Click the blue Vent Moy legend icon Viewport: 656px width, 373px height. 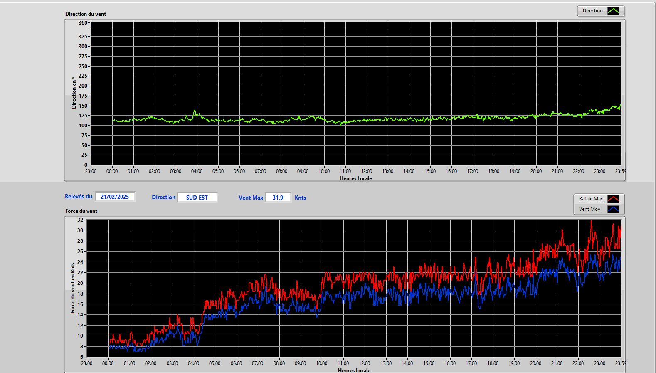pyautogui.click(x=613, y=209)
